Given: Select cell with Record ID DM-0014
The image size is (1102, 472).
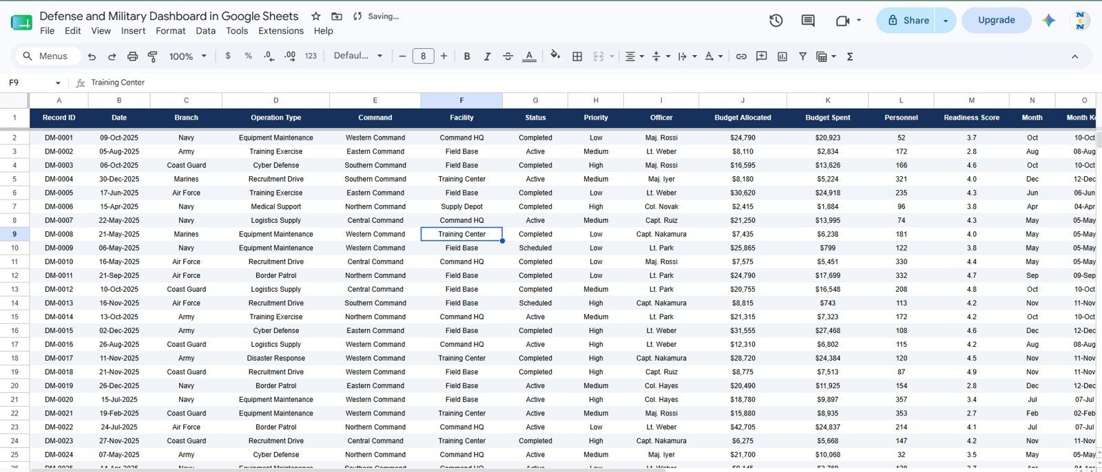Looking at the screenshot, I should 59,317.
